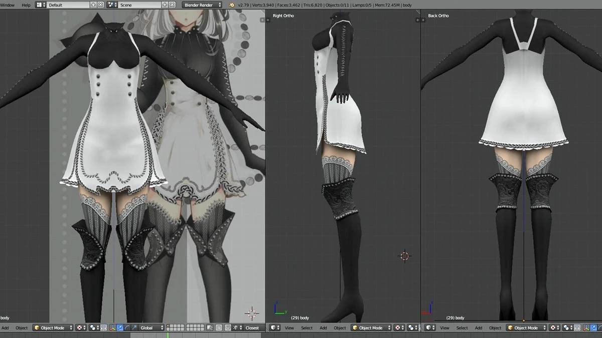Open editor type selector in Right Ortho viewport
The width and height of the screenshot is (602, 338).
click(274, 328)
